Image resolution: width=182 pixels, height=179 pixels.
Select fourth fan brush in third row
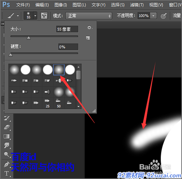47,92
